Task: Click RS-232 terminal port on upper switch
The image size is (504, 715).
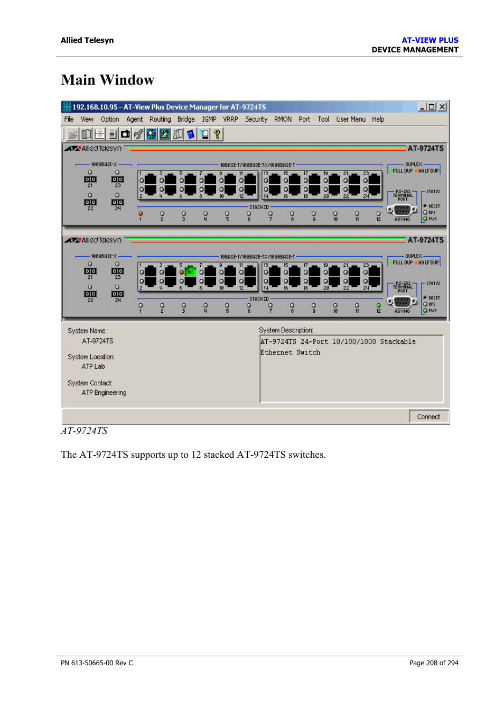Action: pyautogui.click(x=402, y=210)
